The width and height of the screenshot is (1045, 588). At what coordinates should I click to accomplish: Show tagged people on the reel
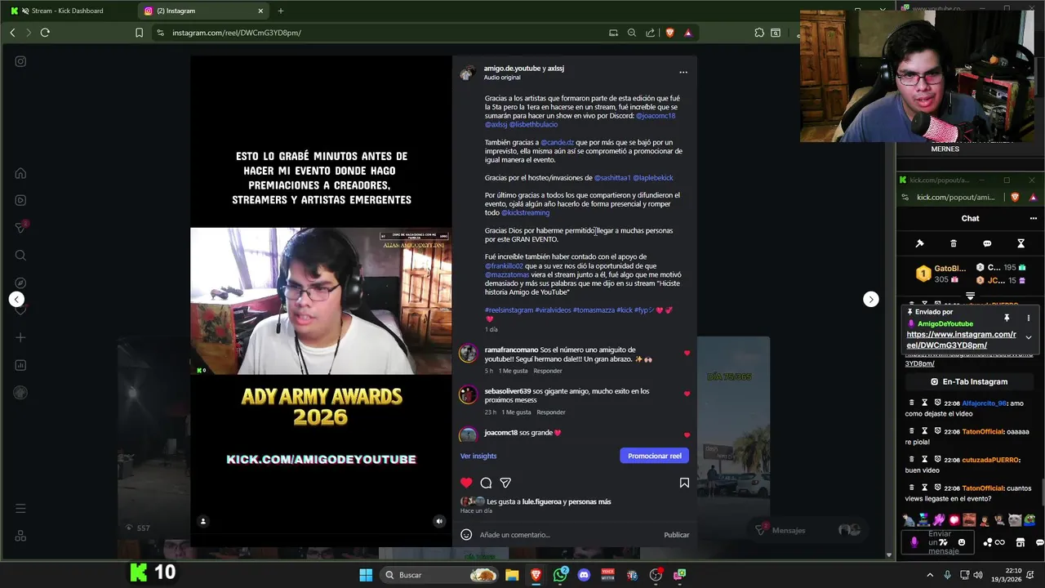point(203,521)
